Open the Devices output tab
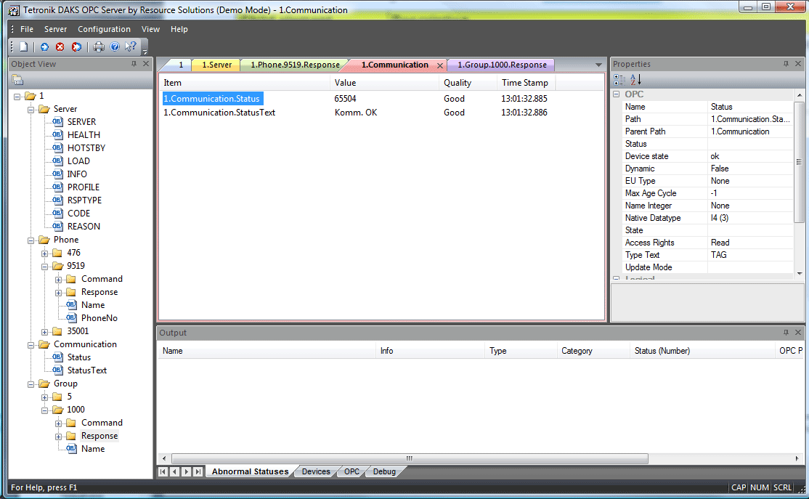This screenshot has height=499, width=809. pyautogui.click(x=316, y=471)
